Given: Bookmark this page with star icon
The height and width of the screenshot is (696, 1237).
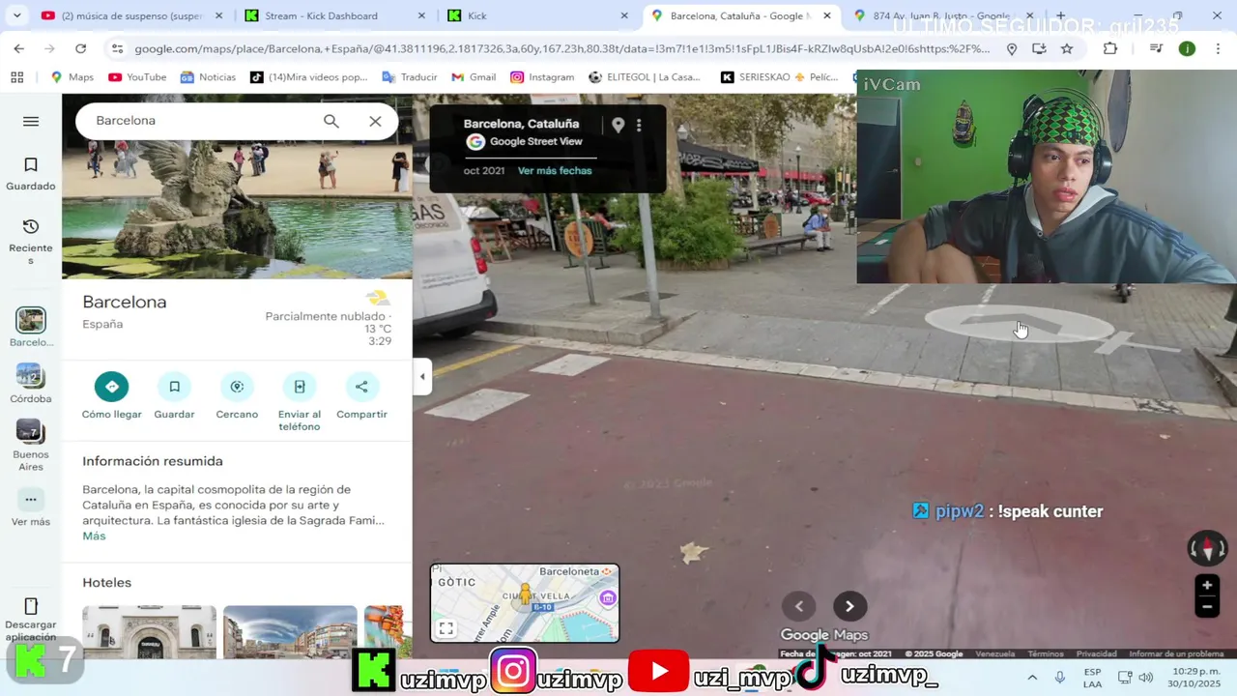Looking at the screenshot, I should pos(1067,48).
